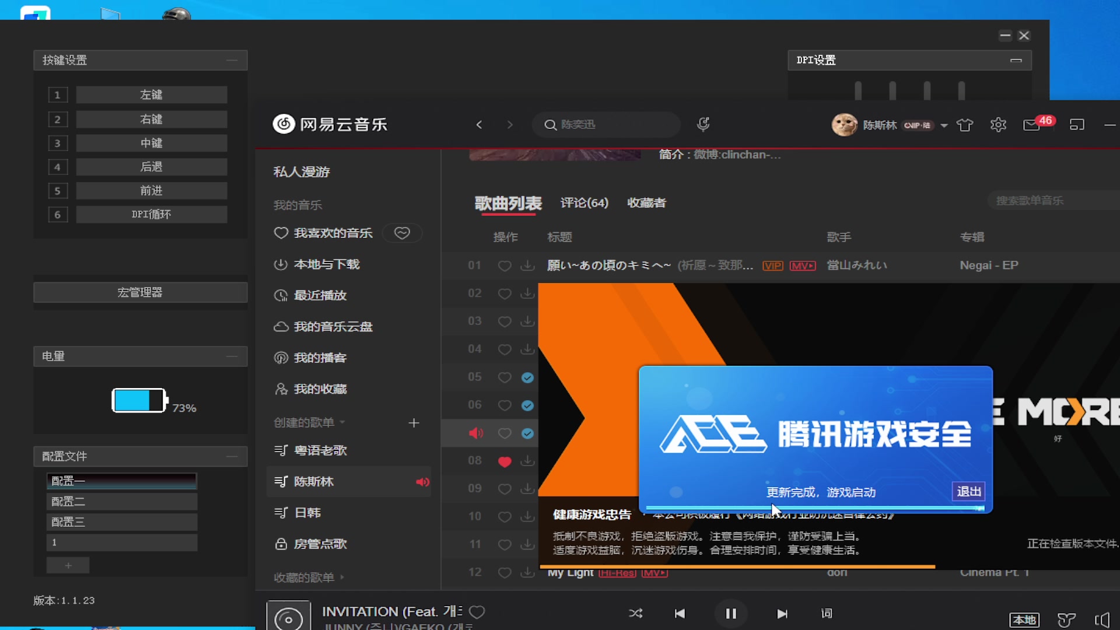Click the NetEase Cloud Music logo
Screen dimensions: 1120x630
pyautogui.click(x=330, y=124)
